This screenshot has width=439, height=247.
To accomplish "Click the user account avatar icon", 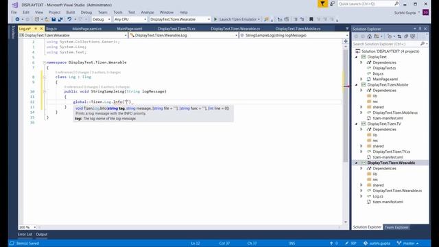I will click(425, 12).
